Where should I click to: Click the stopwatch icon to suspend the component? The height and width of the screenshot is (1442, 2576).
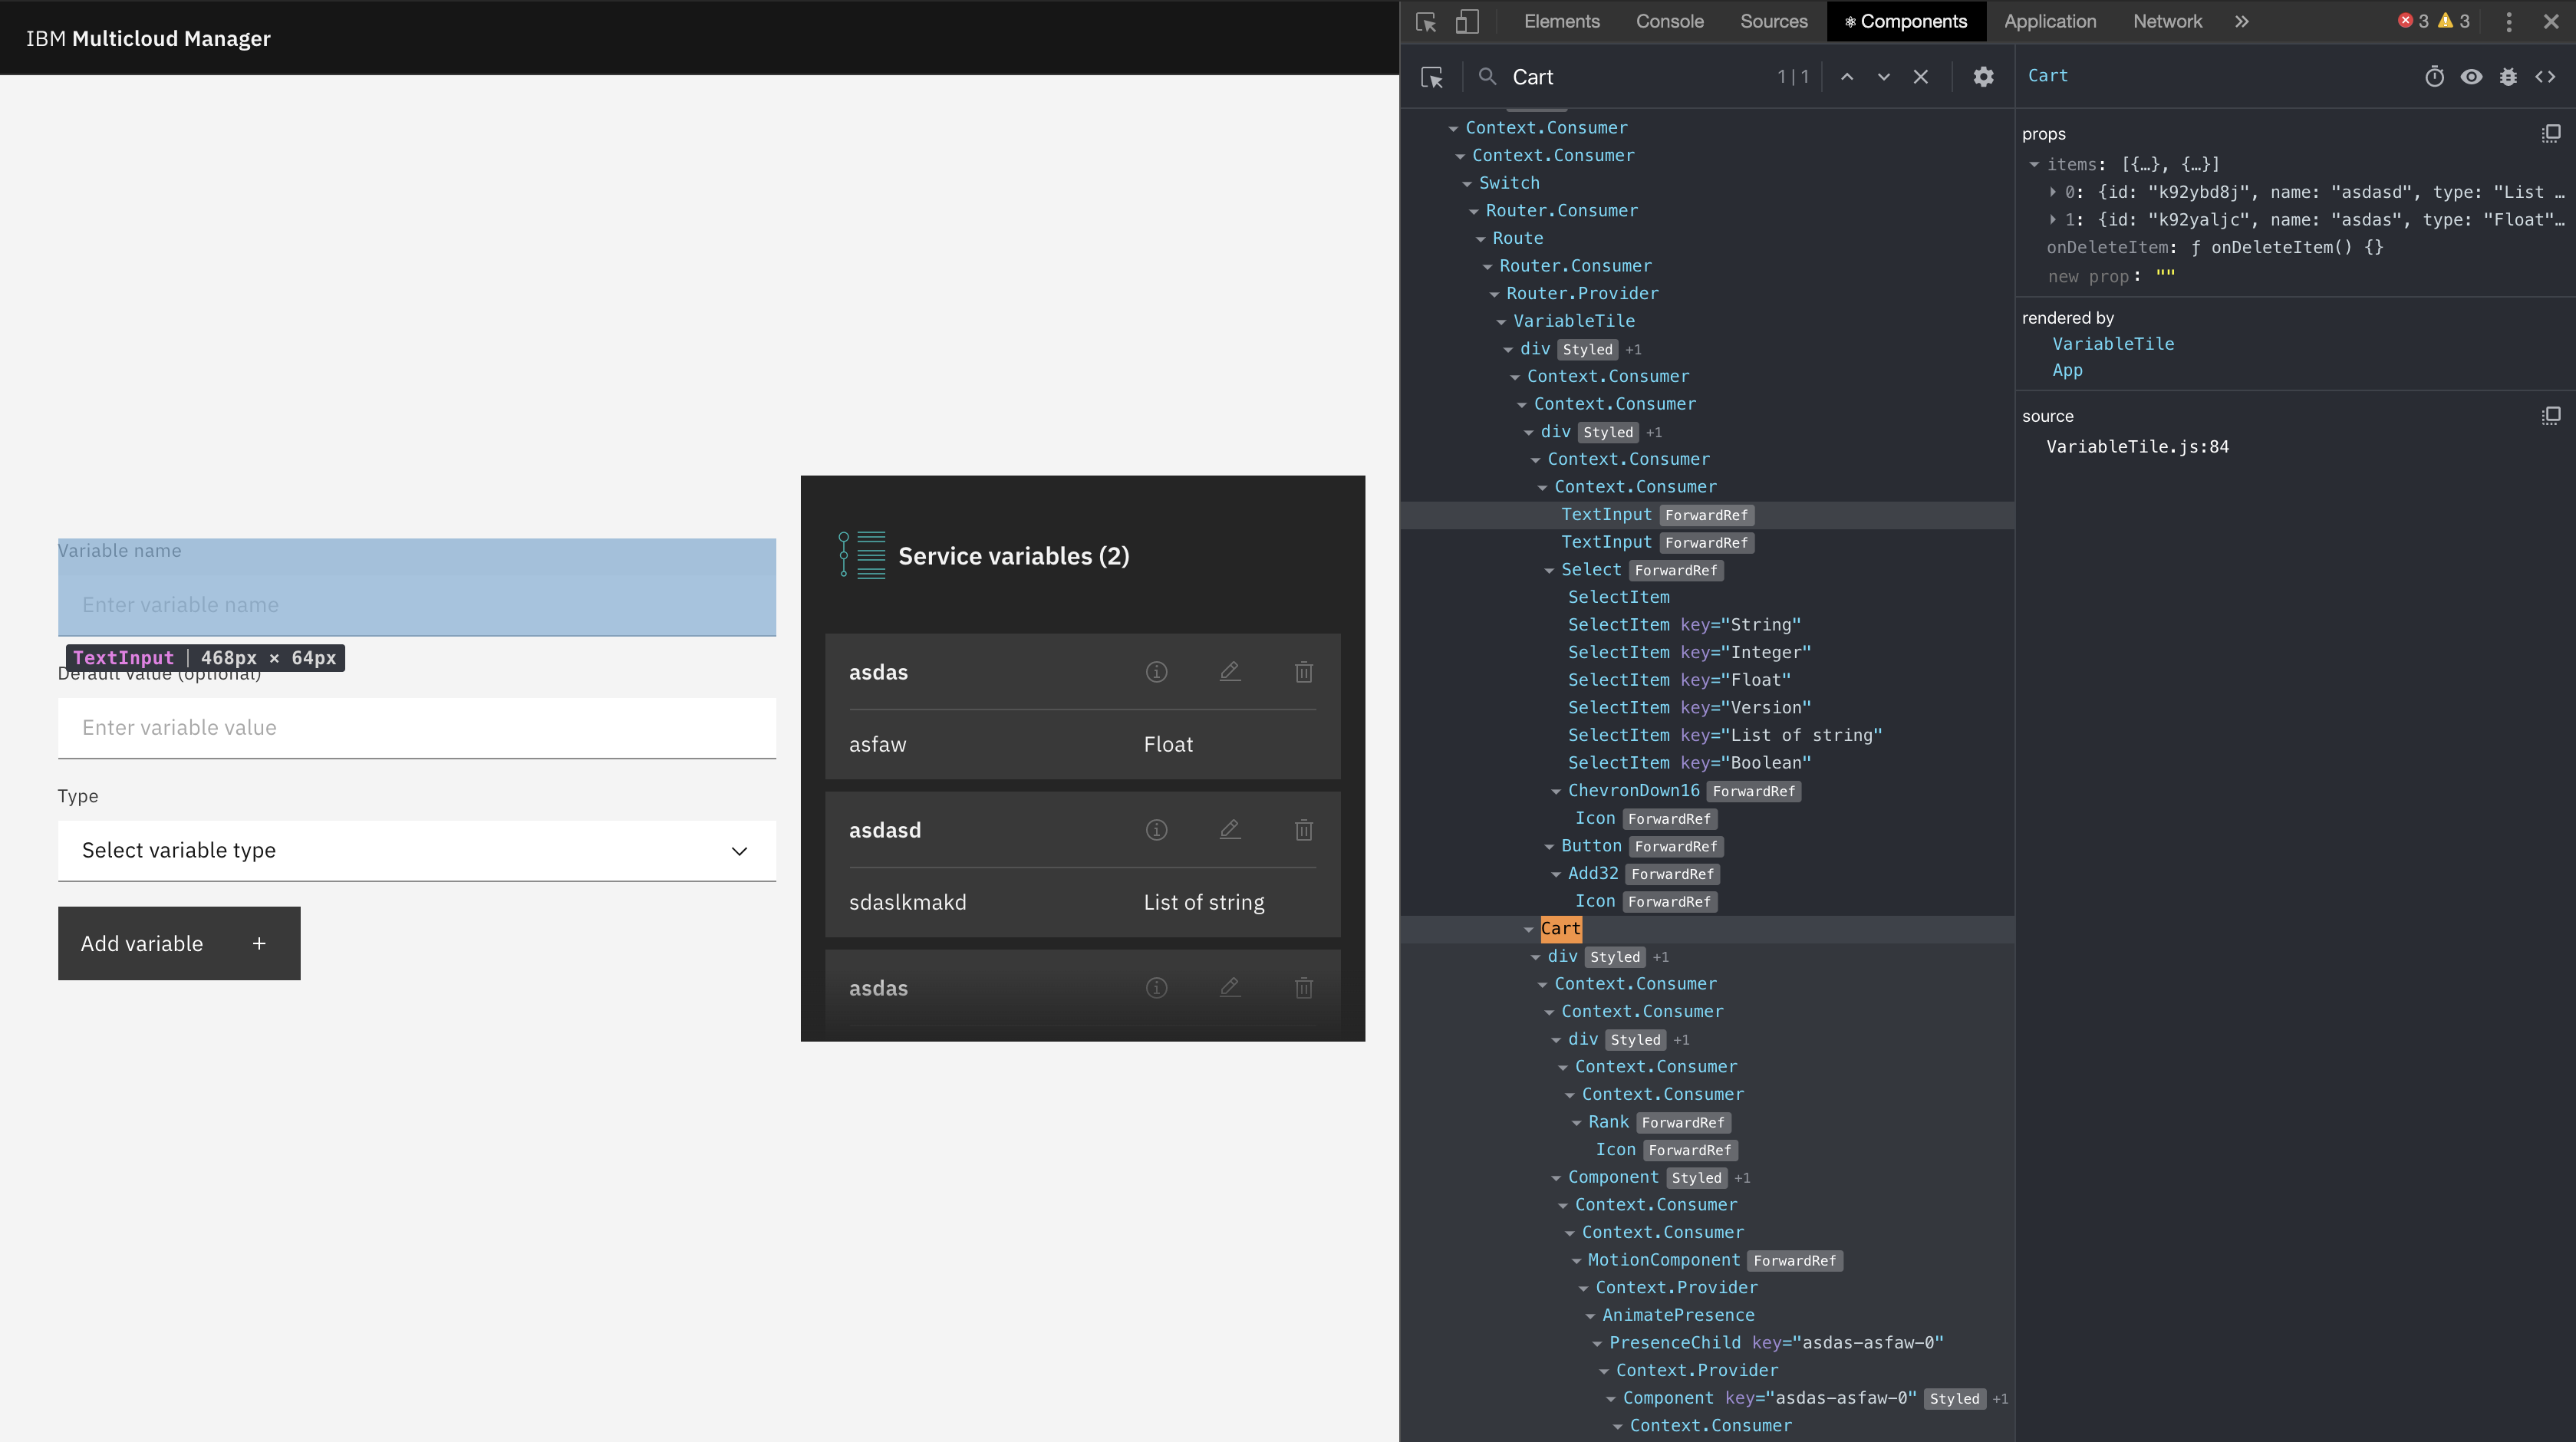click(2435, 76)
